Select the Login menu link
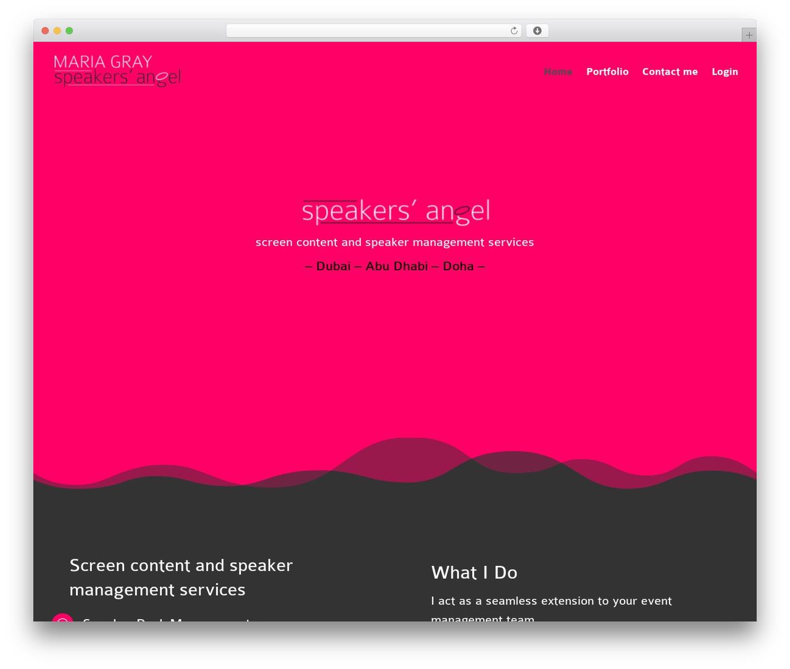 pyautogui.click(x=725, y=72)
